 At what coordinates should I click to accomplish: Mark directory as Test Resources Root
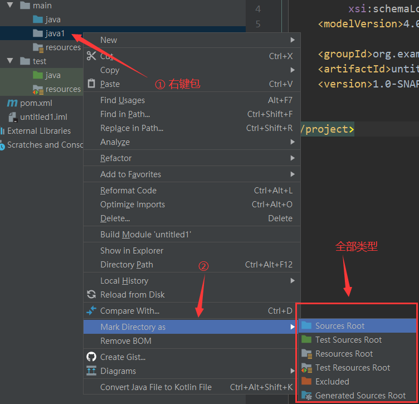pyautogui.click(x=357, y=367)
